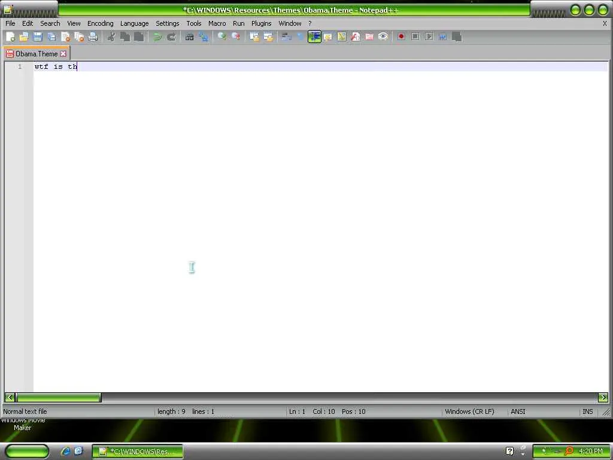
Task: Open the Settings menu
Action: click(168, 23)
